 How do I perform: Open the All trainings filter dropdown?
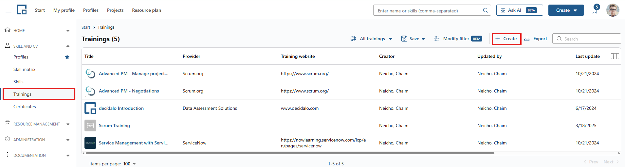point(372,39)
